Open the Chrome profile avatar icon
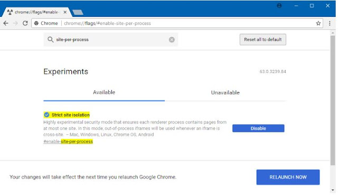 279,6
